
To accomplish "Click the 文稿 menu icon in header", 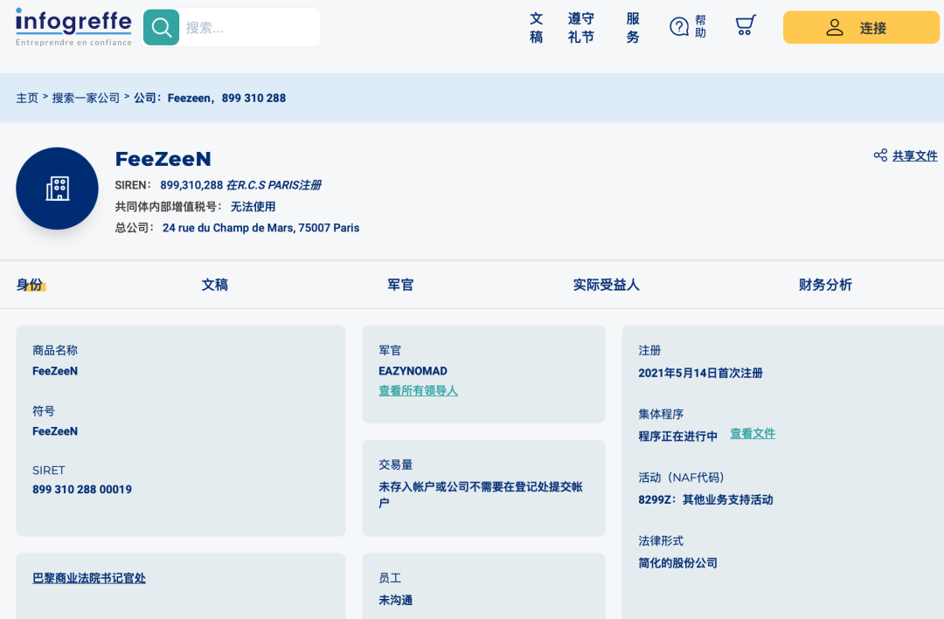I will pyautogui.click(x=536, y=27).
